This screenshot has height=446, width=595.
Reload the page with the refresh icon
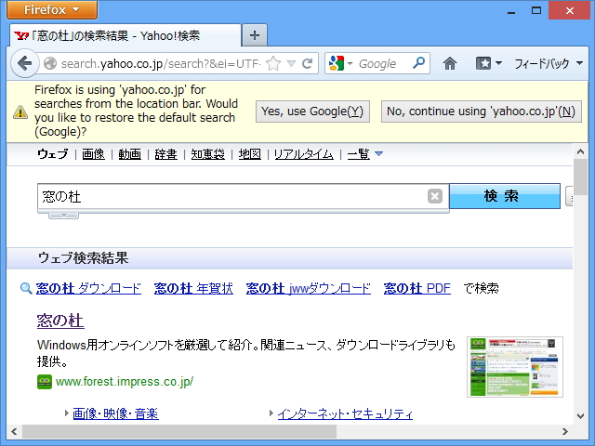[308, 63]
